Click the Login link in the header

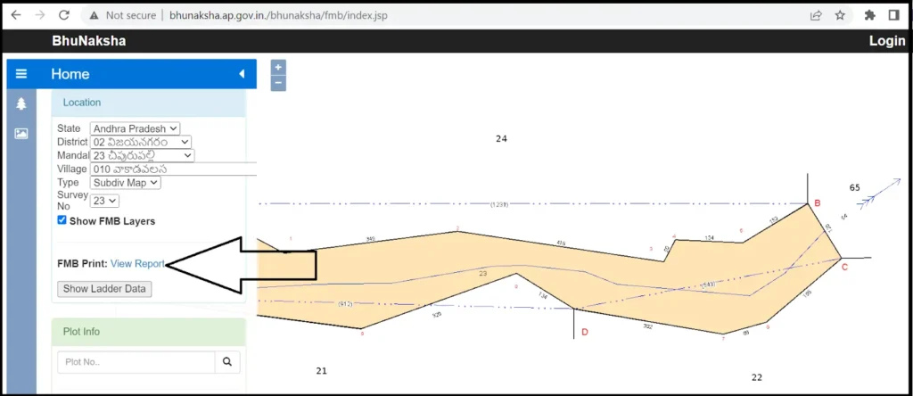click(887, 41)
